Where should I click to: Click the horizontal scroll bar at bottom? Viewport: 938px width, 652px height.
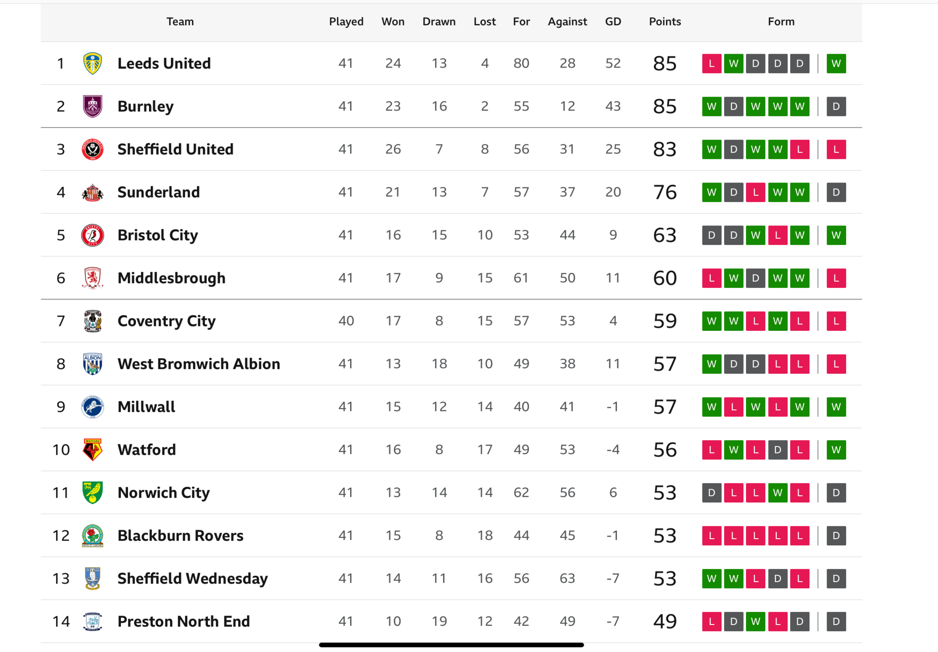[451, 645]
